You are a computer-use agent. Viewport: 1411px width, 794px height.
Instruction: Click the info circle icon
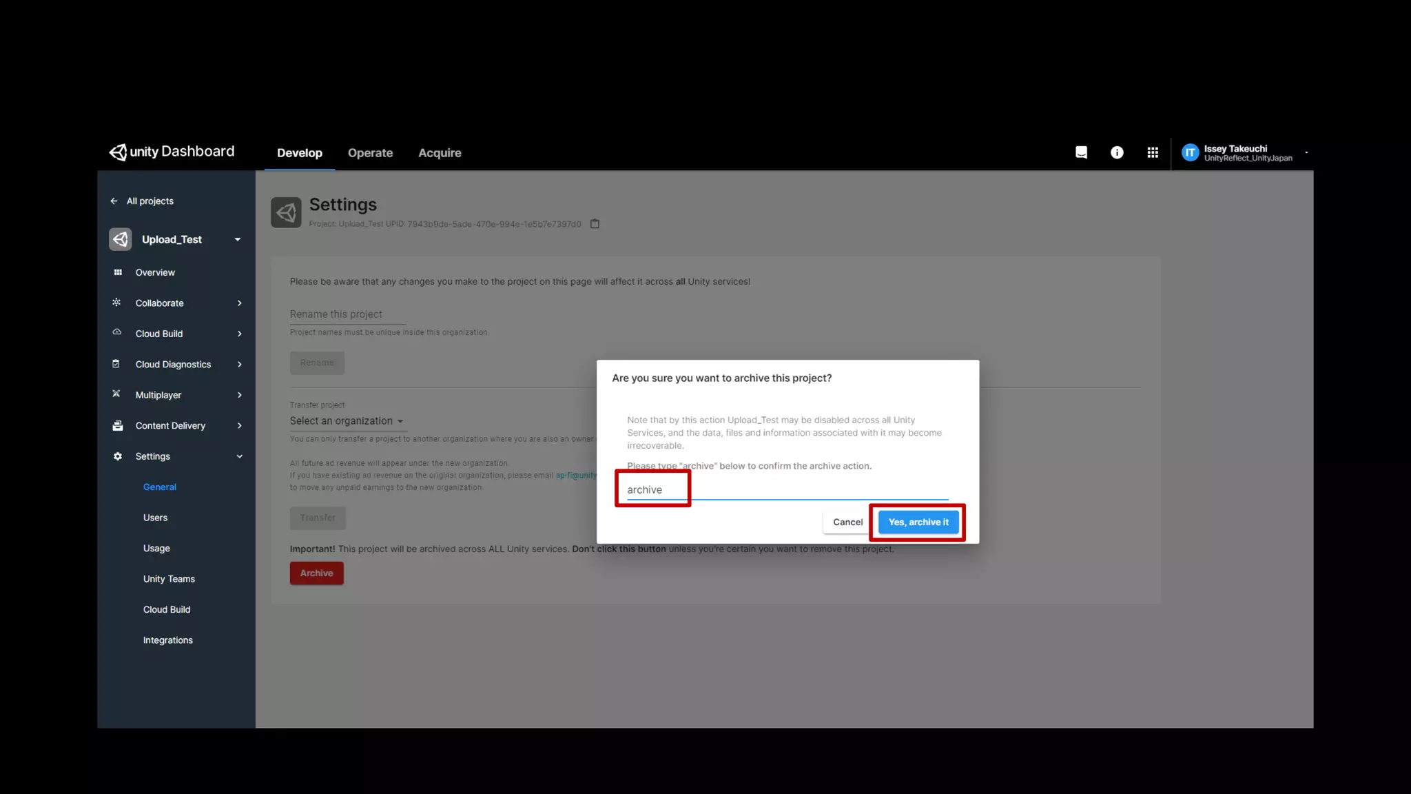pos(1117,152)
